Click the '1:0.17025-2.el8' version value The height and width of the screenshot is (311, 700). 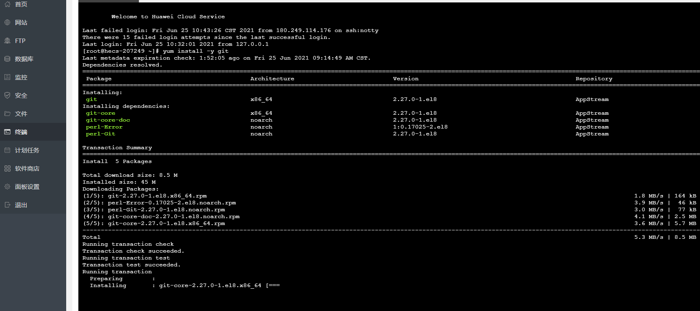420,127
